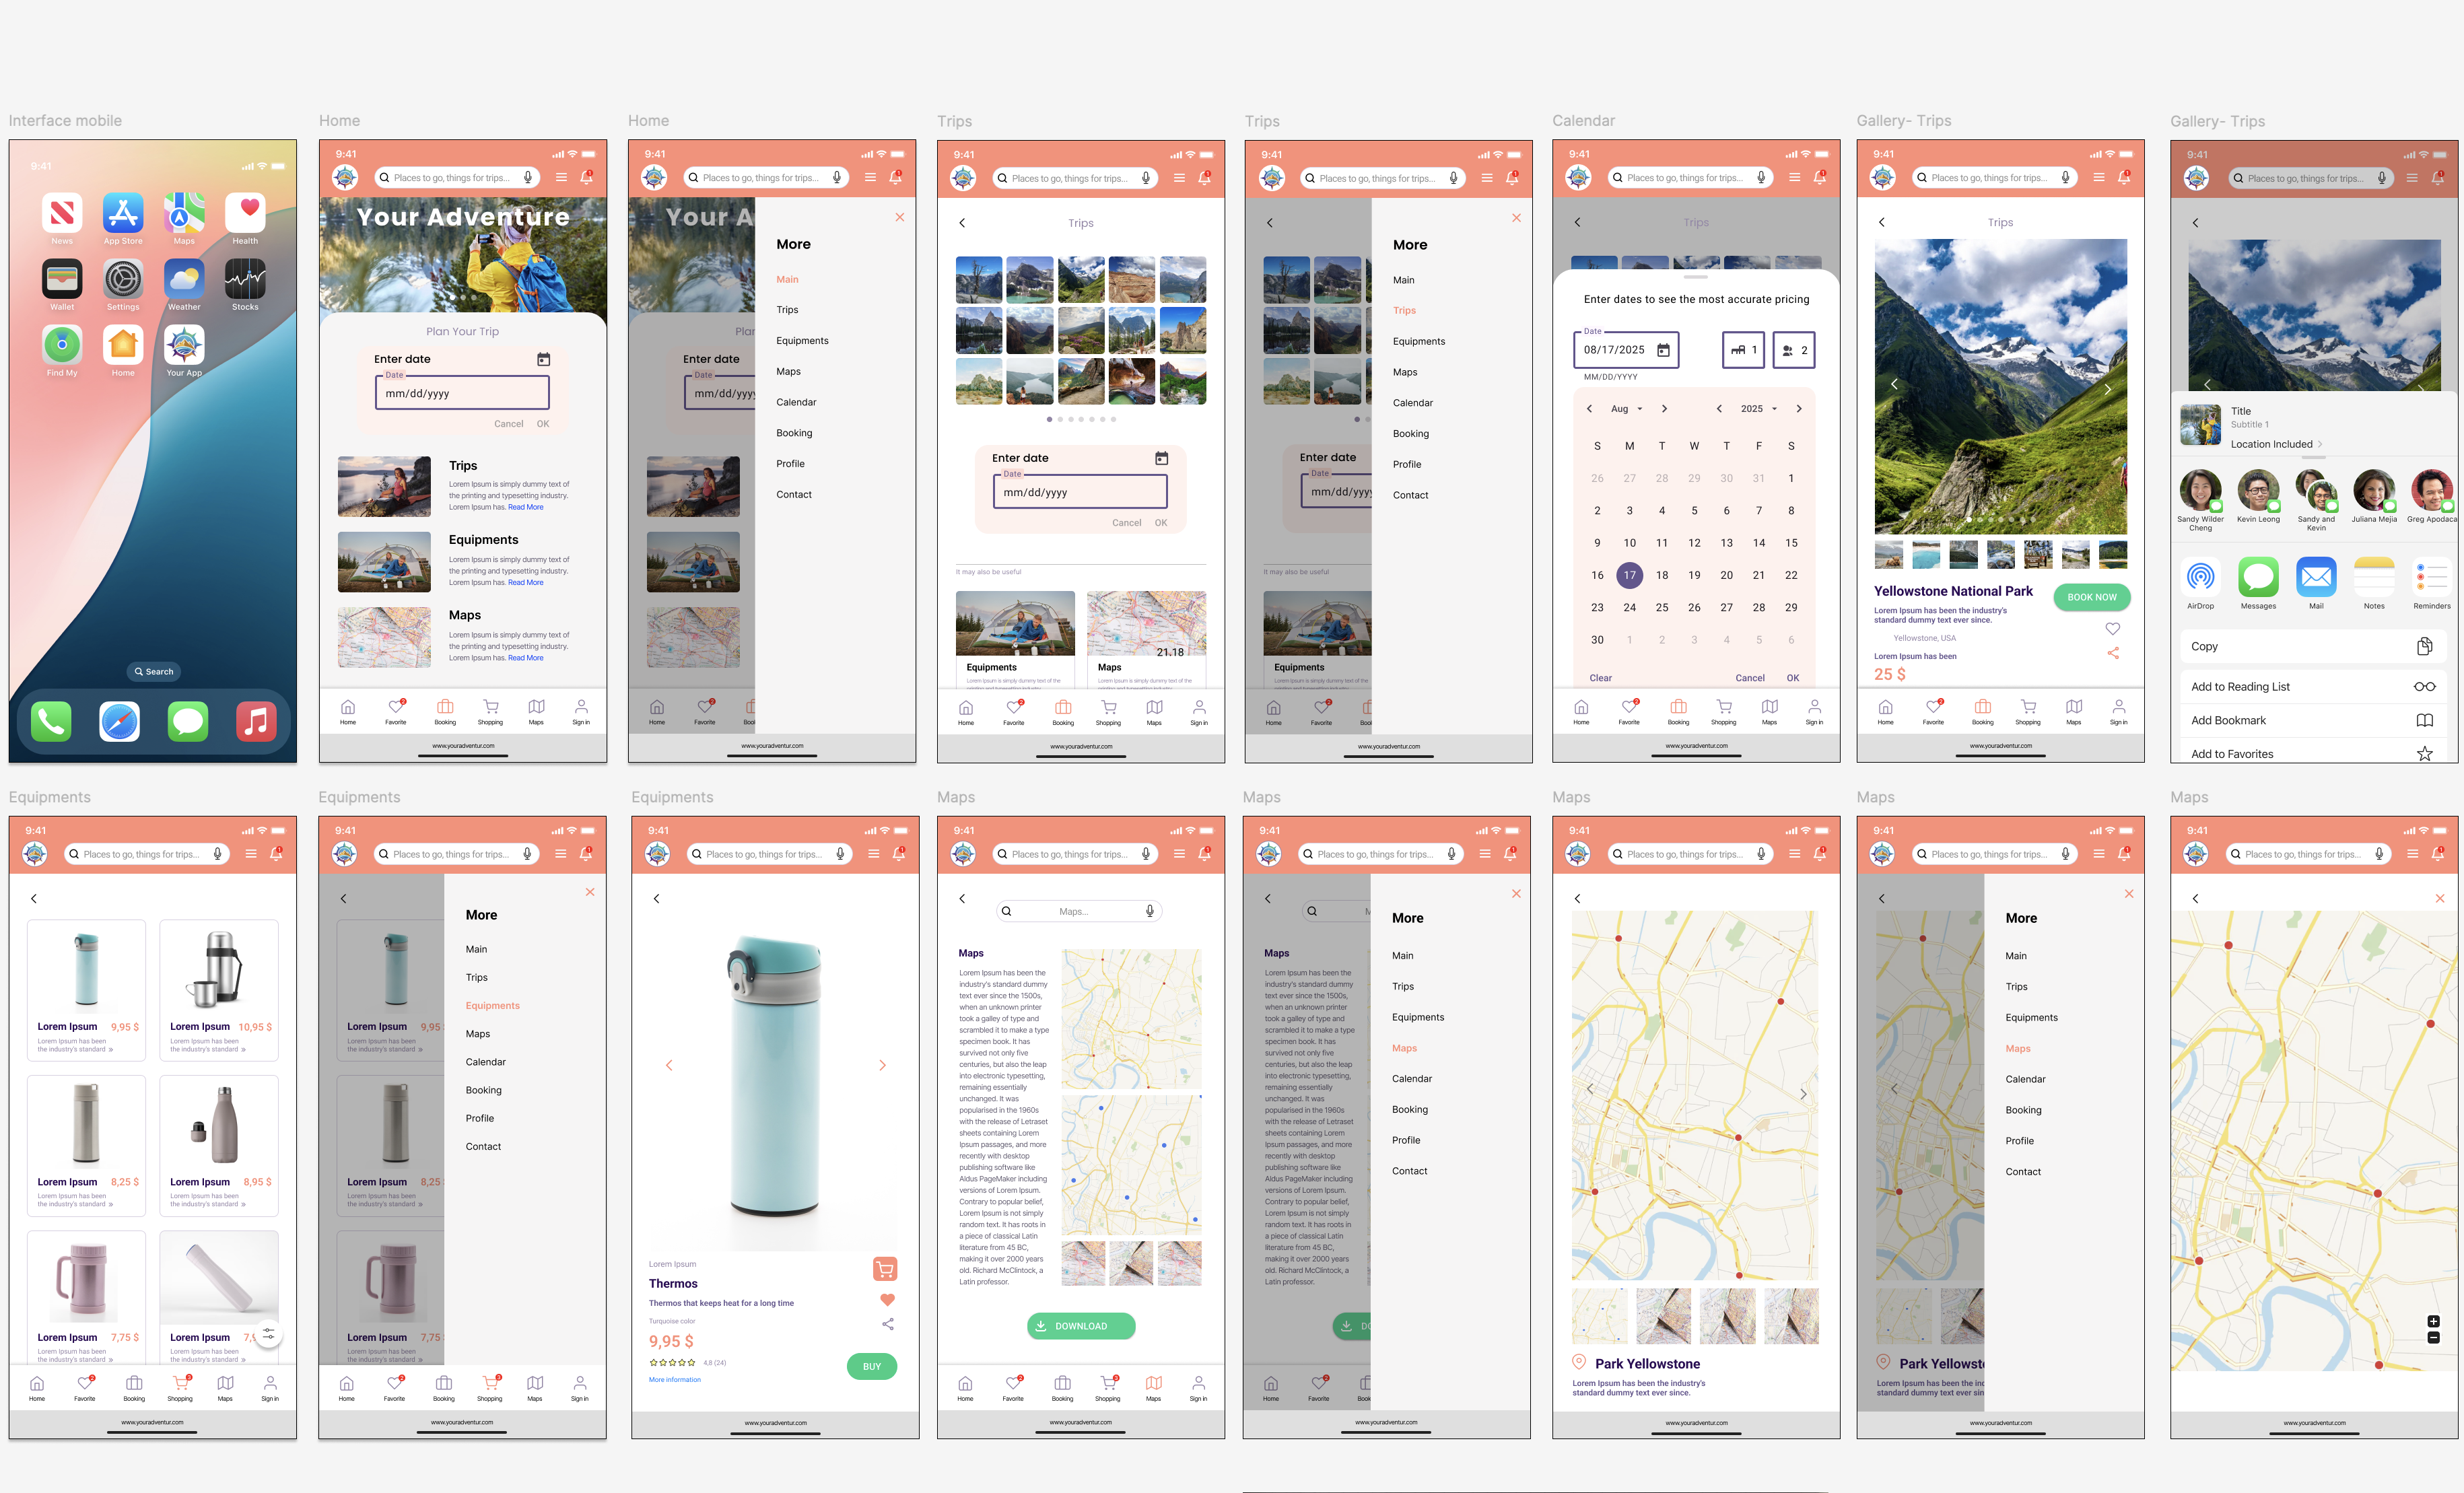Click the bed count selector showing 1

coord(1743,350)
